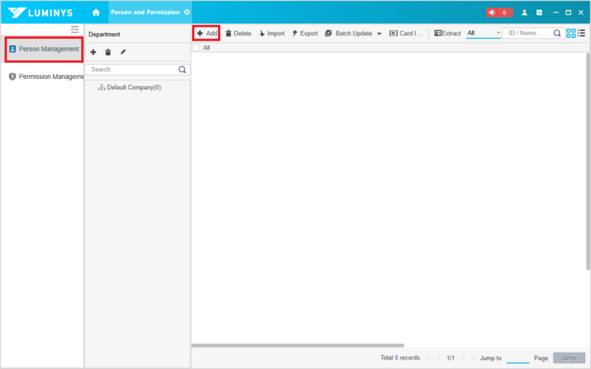591x369 pixels.
Task: Go to the last page arrow
Action: [473, 358]
